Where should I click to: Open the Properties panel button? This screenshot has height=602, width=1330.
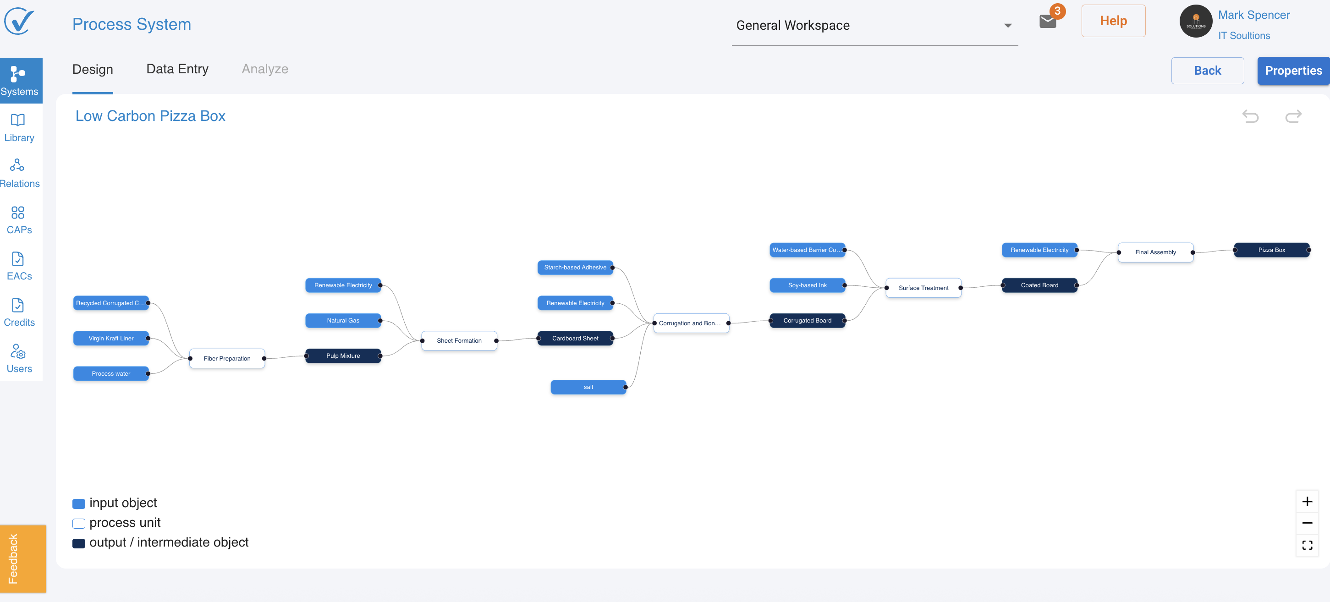(1293, 71)
